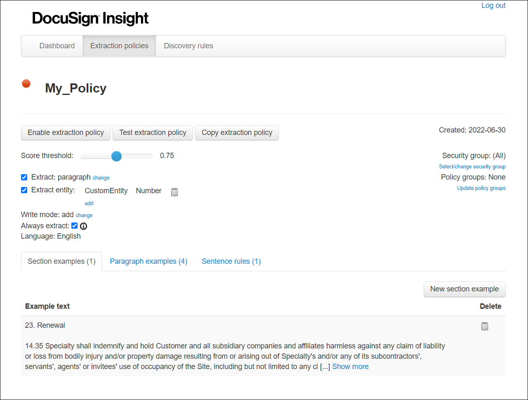Screen dimensions: 528x400
Task: Click Copy extraction policy
Action: [x=237, y=133]
